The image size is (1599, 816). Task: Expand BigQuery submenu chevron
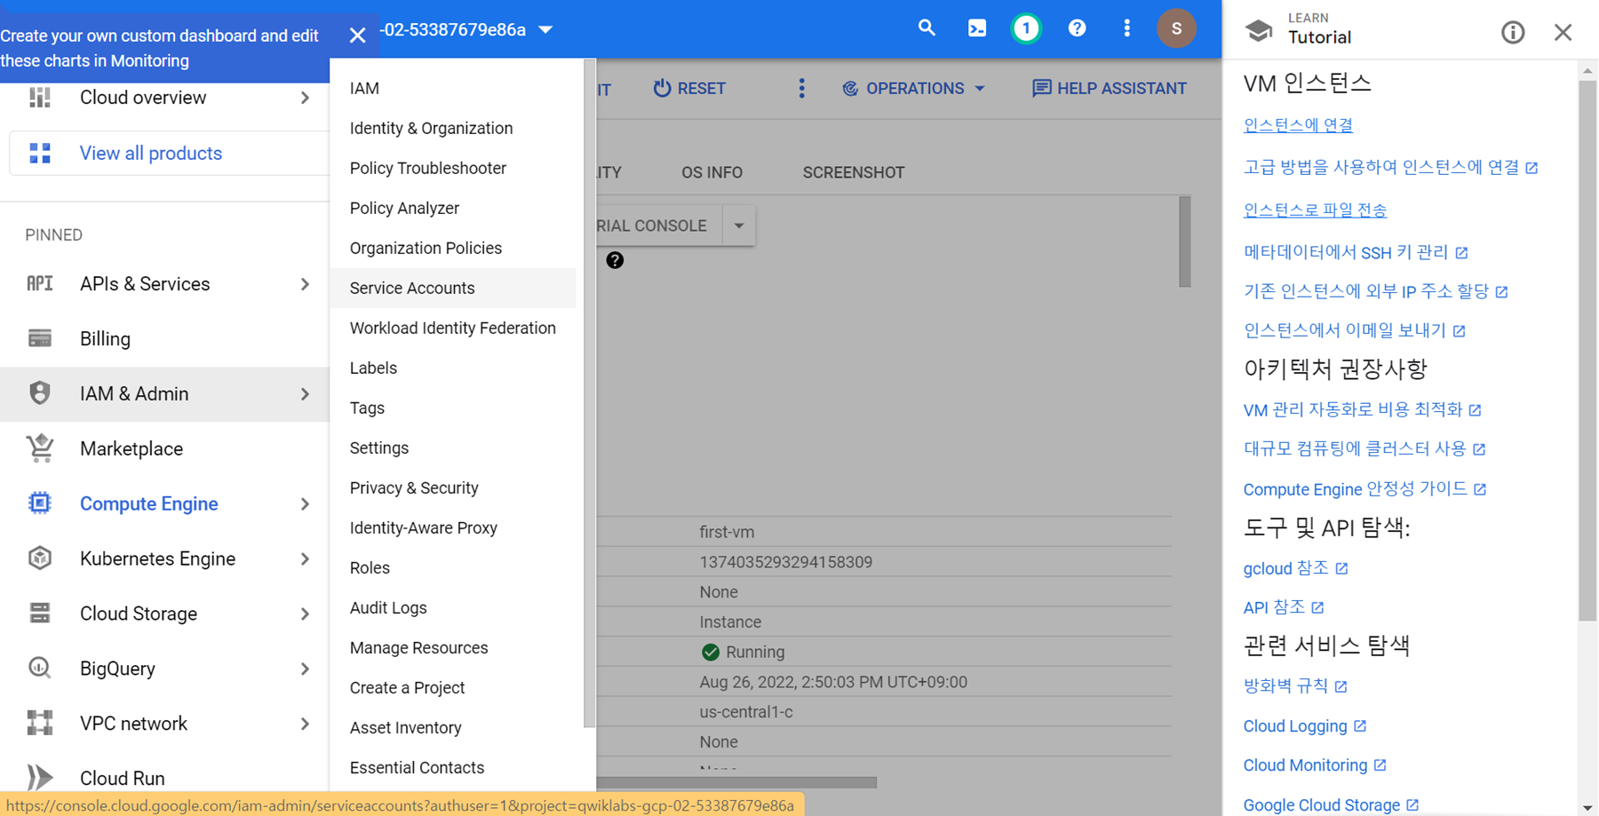pyautogui.click(x=305, y=669)
